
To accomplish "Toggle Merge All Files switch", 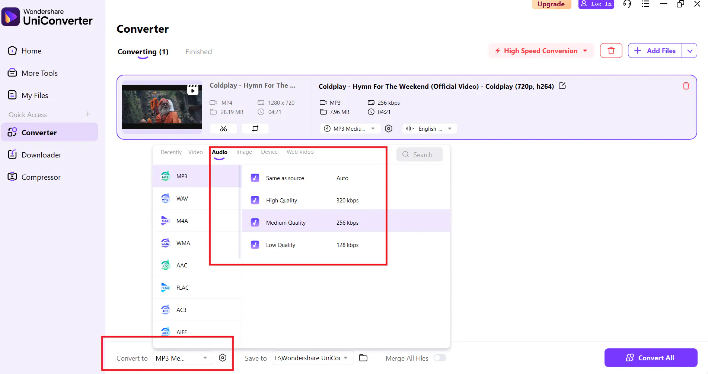I will (440, 358).
